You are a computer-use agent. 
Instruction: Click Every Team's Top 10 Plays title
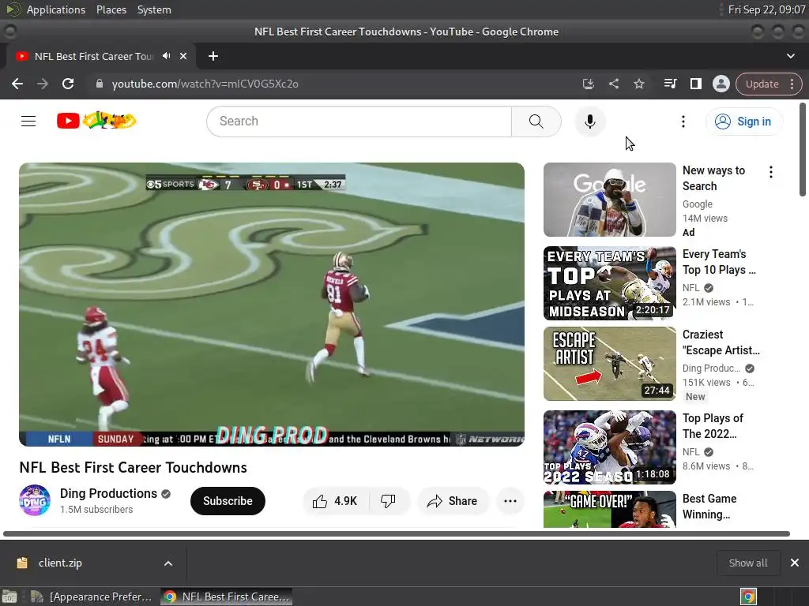(x=719, y=262)
